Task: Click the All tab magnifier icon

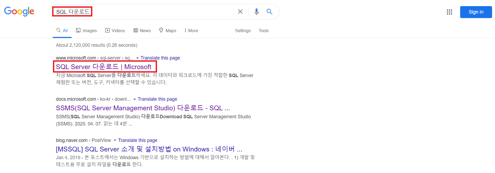Action: pyautogui.click(x=59, y=30)
